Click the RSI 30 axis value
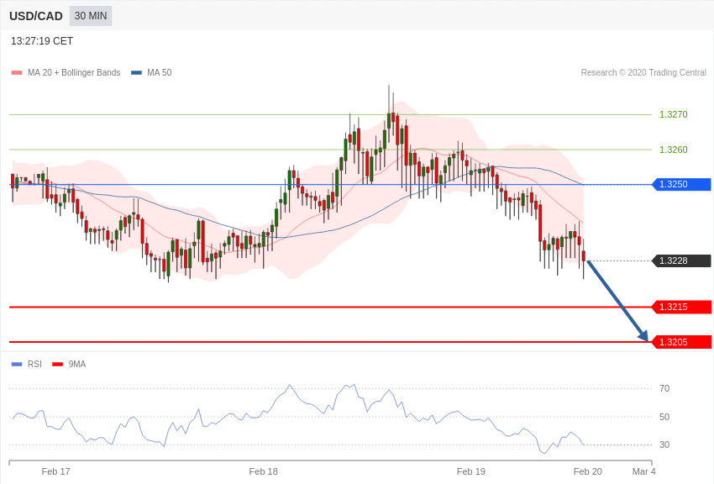714x484 pixels. 664,445
